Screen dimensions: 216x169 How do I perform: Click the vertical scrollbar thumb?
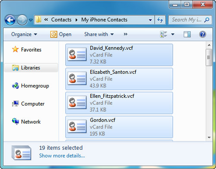point(209,57)
